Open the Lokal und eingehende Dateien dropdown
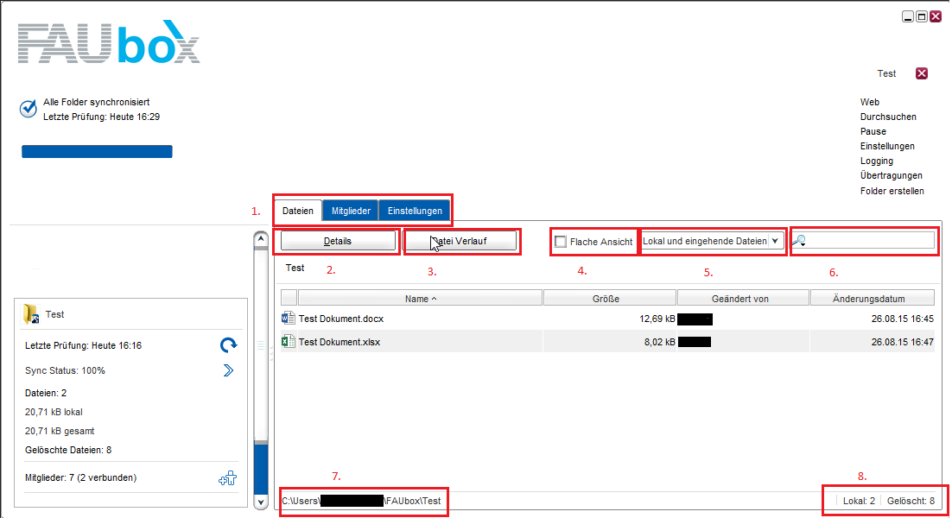 tap(713, 241)
